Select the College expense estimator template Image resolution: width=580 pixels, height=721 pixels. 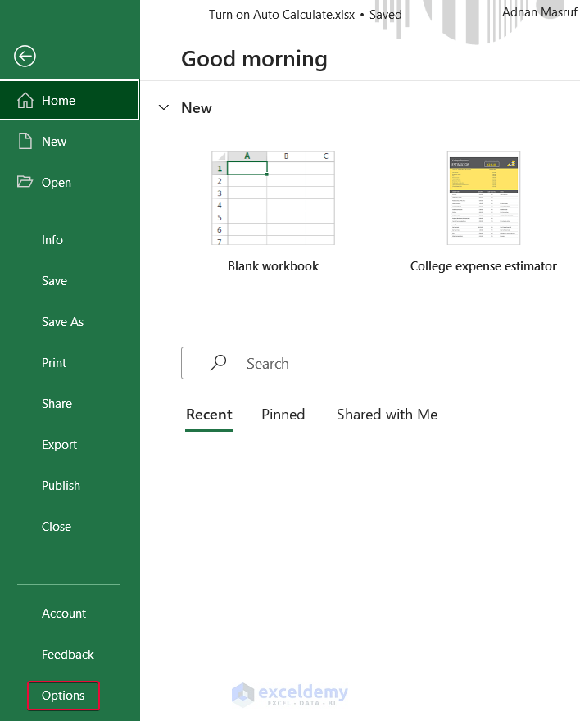[483, 198]
